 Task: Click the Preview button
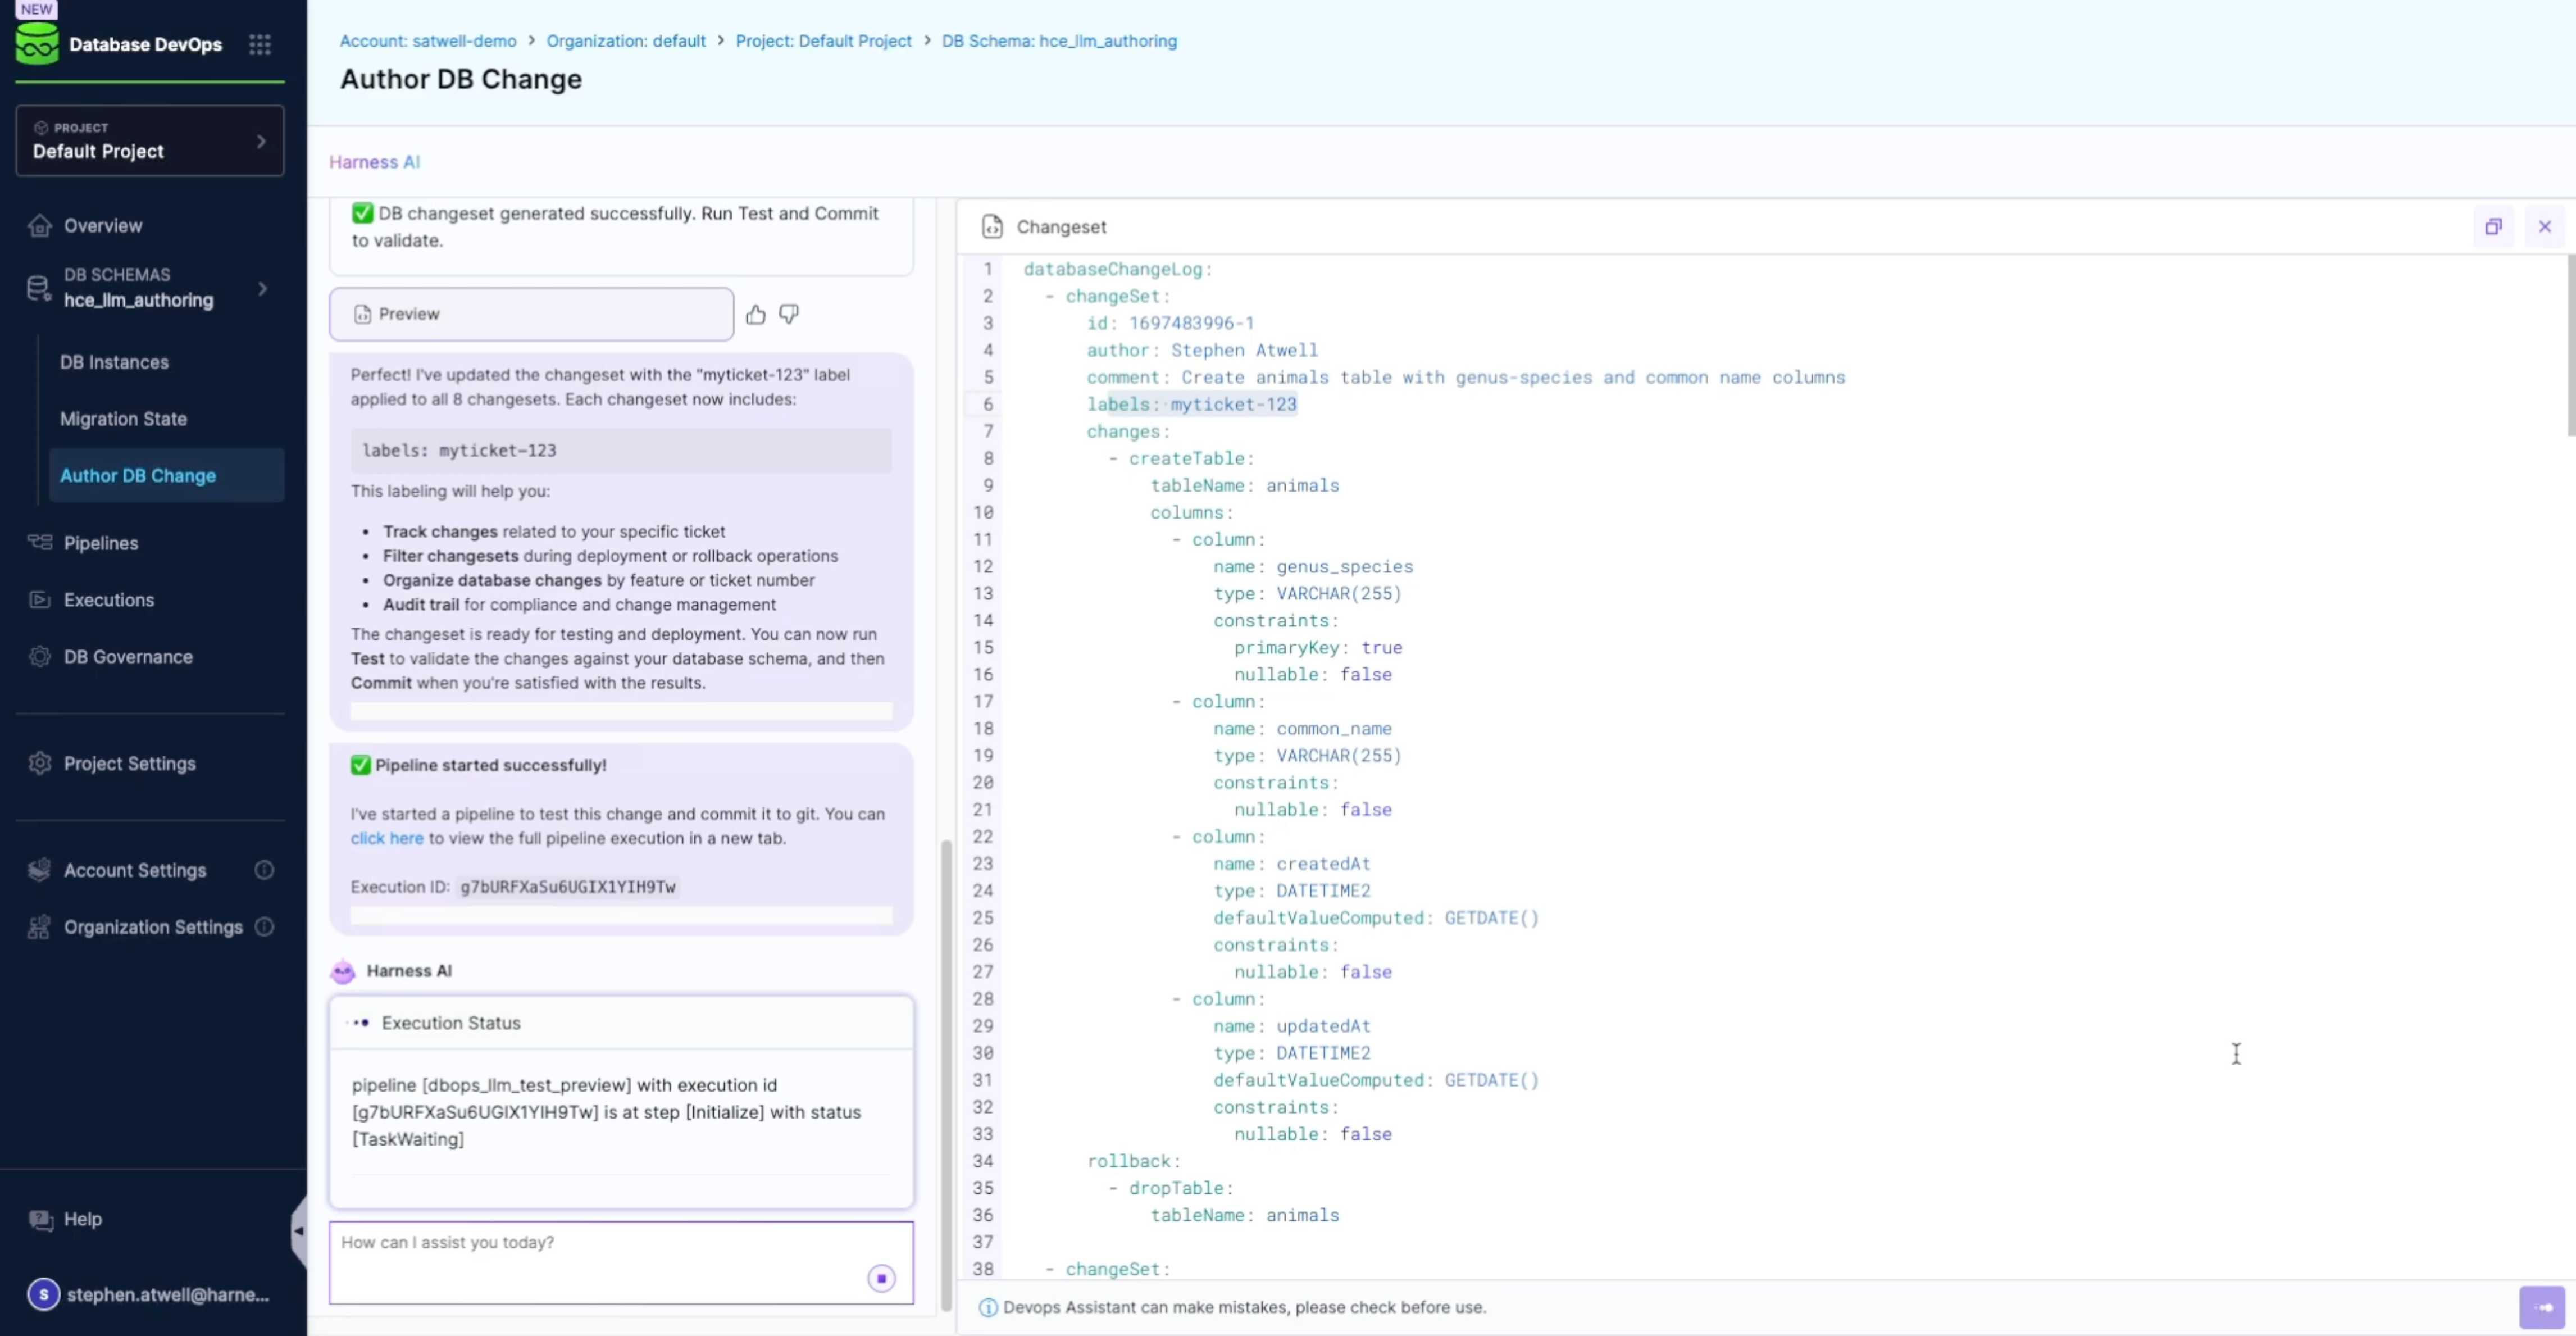coord(531,315)
